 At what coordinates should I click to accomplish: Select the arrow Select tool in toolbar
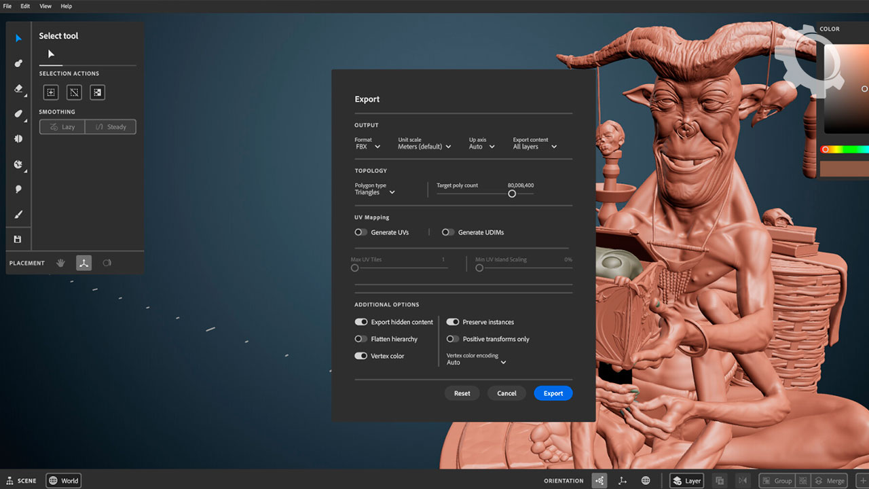(x=18, y=38)
